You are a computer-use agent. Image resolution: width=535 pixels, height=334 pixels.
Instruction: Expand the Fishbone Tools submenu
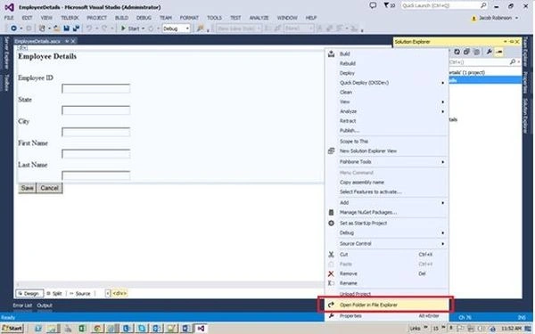click(443, 162)
